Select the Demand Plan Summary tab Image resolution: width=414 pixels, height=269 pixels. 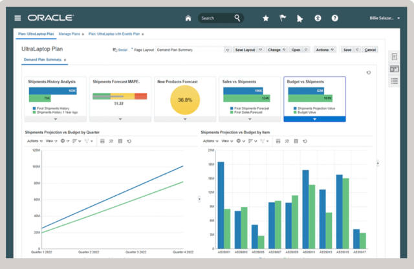click(43, 59)
